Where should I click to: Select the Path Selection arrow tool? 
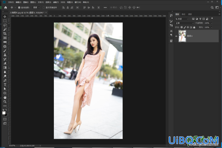[x=5, y=89]
